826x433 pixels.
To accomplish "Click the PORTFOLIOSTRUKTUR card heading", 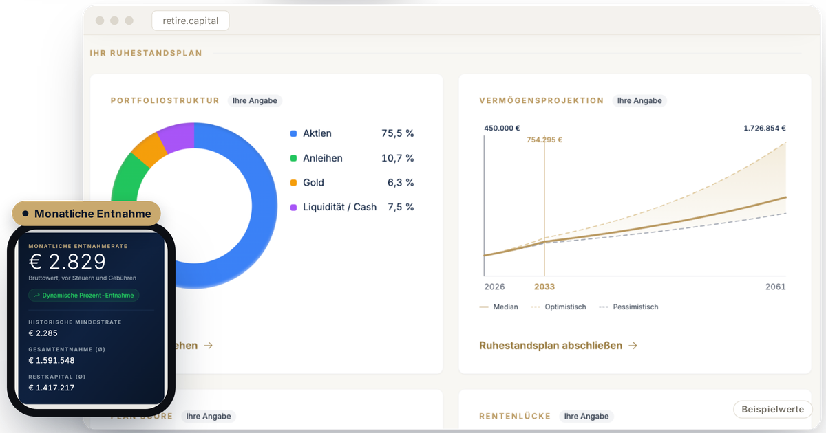I will 165,100.
